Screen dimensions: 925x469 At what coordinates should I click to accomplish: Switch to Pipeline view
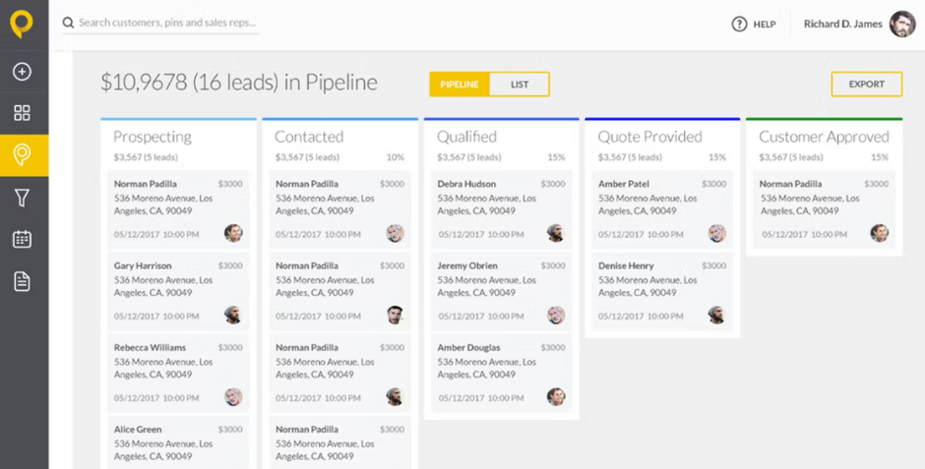[x=460, y=85]
